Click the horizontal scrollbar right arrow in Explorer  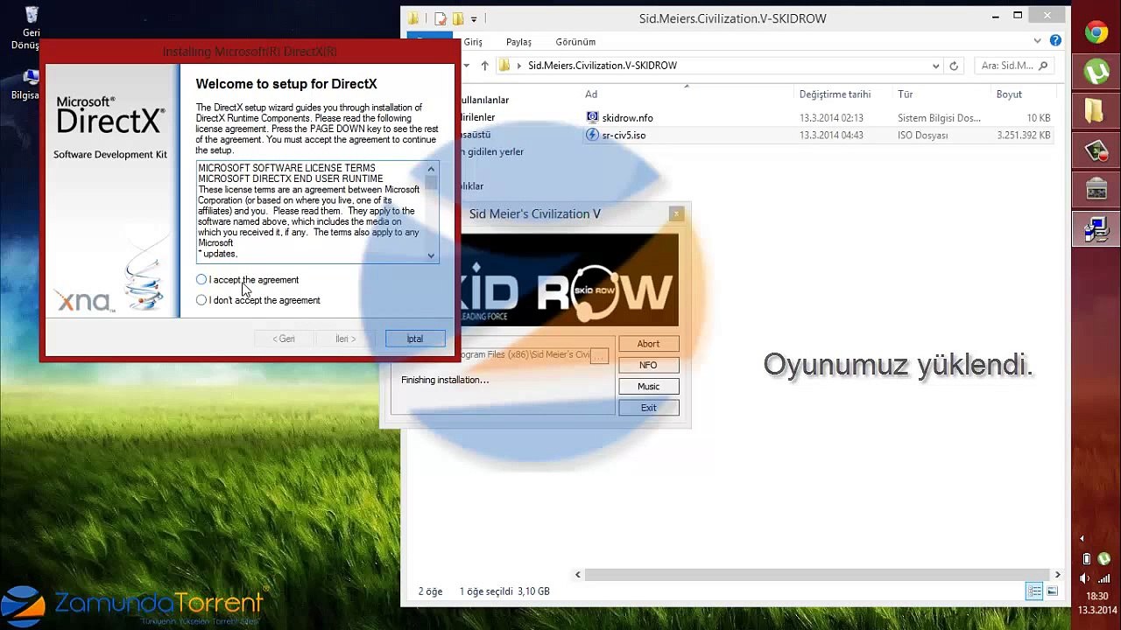tap(1057, 575)
